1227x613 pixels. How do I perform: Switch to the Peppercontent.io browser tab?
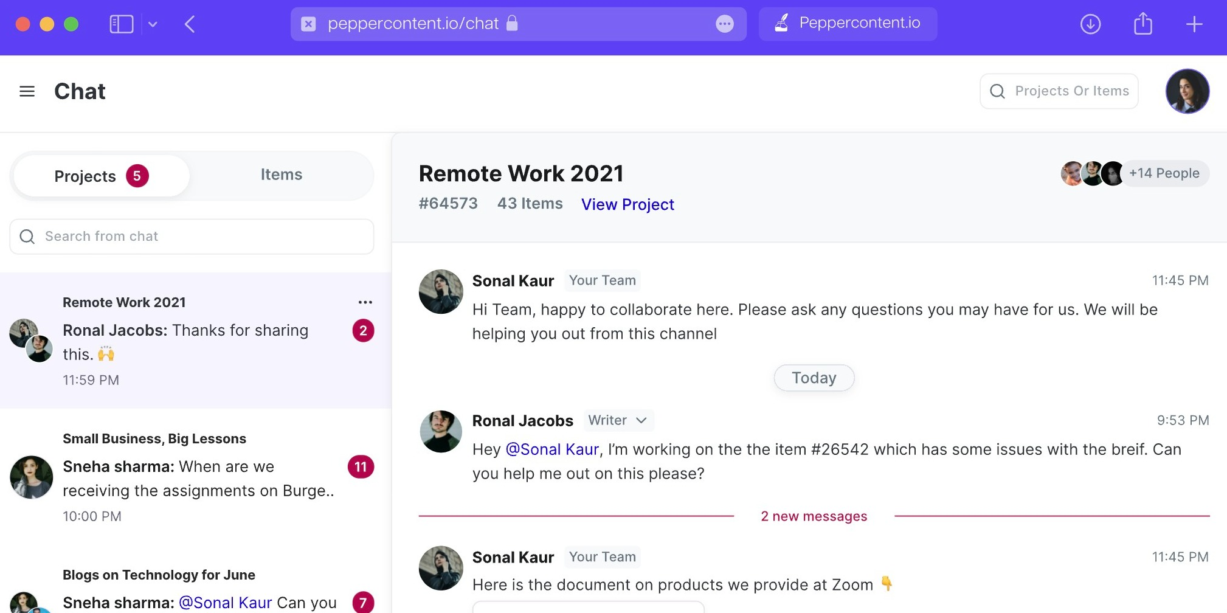point(848,24)
